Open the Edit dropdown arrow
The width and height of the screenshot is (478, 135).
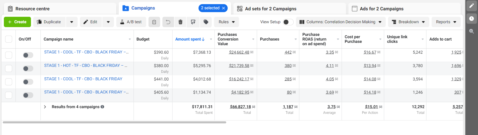pos(108,22)
